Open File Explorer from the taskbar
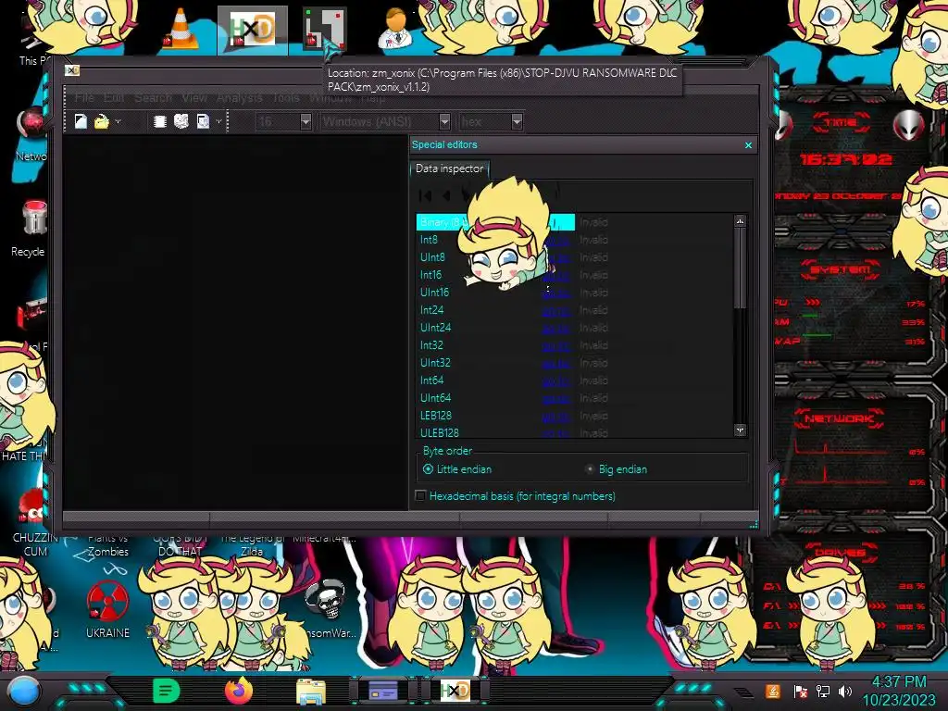948x711 pixels. click(x=311, y=692)
